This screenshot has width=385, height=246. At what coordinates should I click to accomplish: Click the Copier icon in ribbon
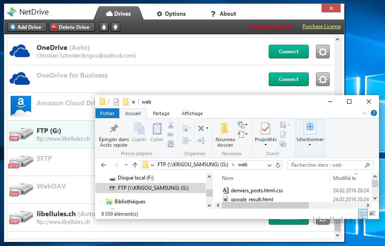click(x=139, y=128)
